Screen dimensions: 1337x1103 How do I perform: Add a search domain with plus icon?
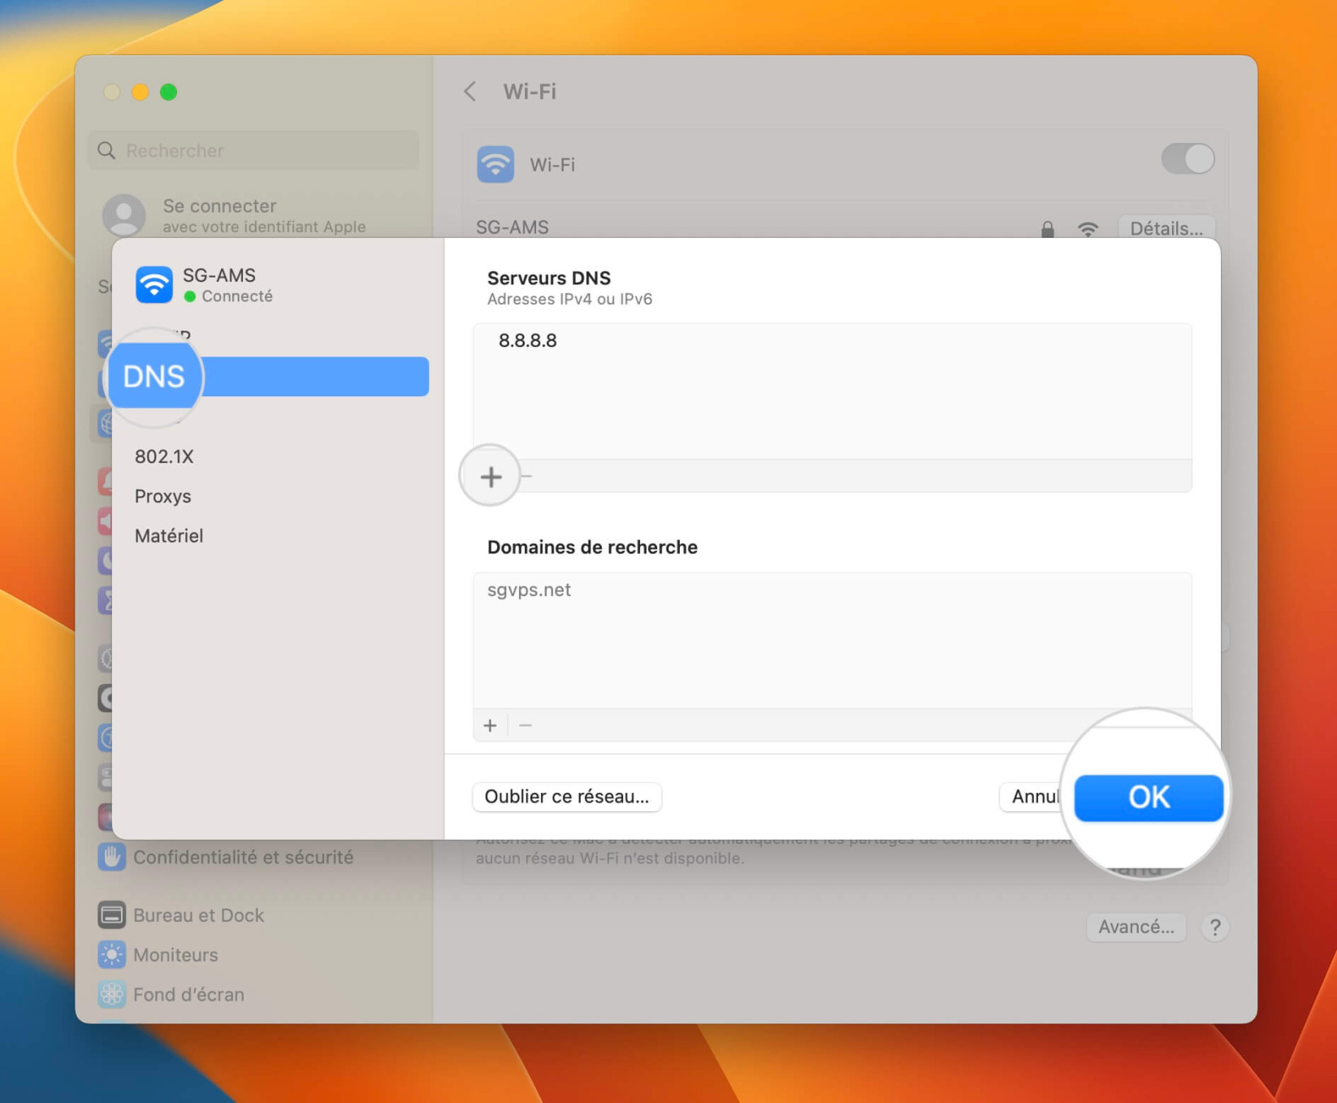pyautogui.click(x=490, y=725)
